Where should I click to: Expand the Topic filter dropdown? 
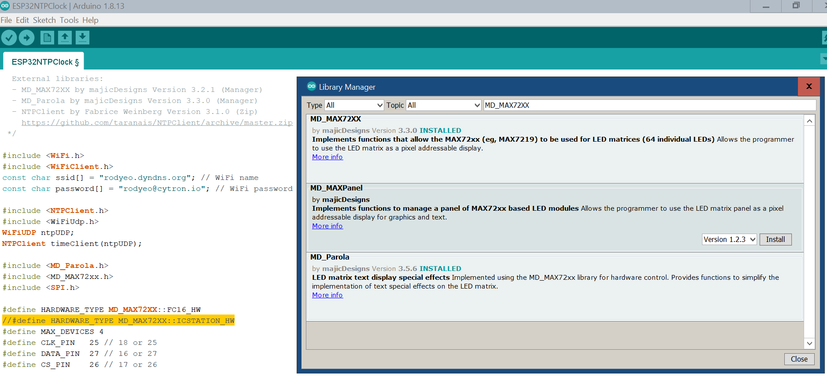point(444,105)
